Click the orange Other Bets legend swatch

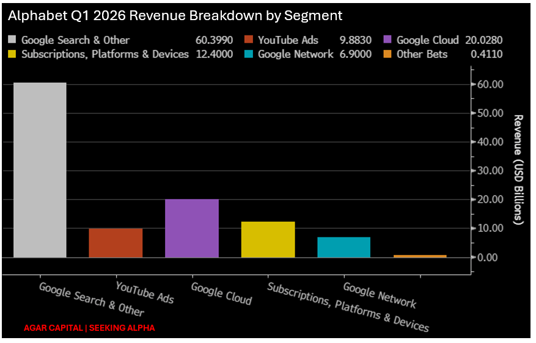point(387,54)
